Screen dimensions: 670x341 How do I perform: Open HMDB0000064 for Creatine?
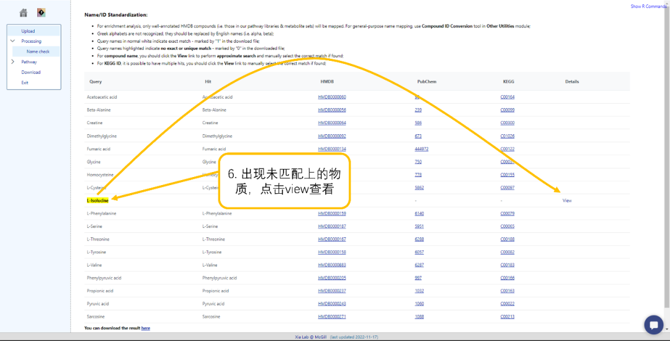point(332,123)
